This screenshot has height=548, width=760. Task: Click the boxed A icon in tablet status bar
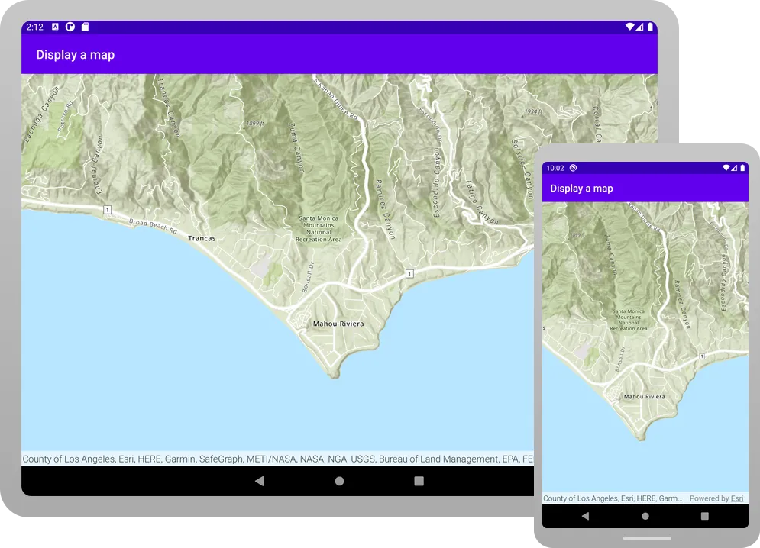point(55,27)
